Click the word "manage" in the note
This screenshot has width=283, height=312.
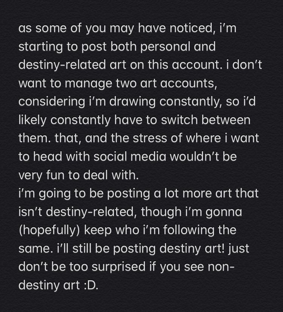click(x=88, y=84)
